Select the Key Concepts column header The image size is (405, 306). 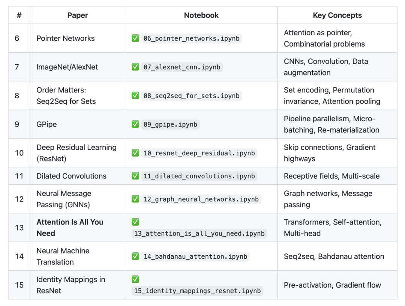[337, 15]
